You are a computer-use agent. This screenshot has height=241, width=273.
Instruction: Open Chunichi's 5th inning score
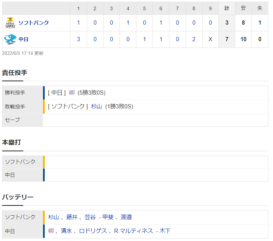tap(144, 39)
